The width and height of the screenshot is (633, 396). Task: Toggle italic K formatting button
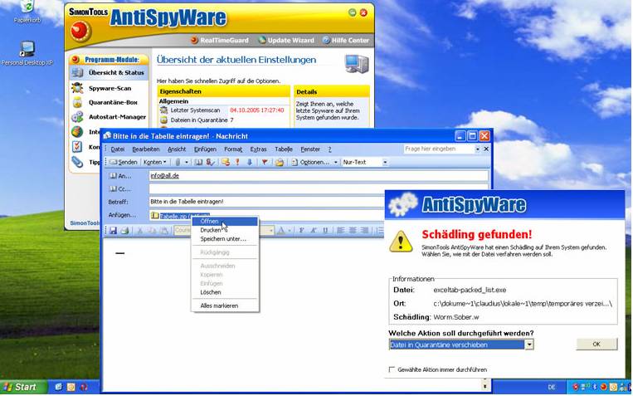314,230
